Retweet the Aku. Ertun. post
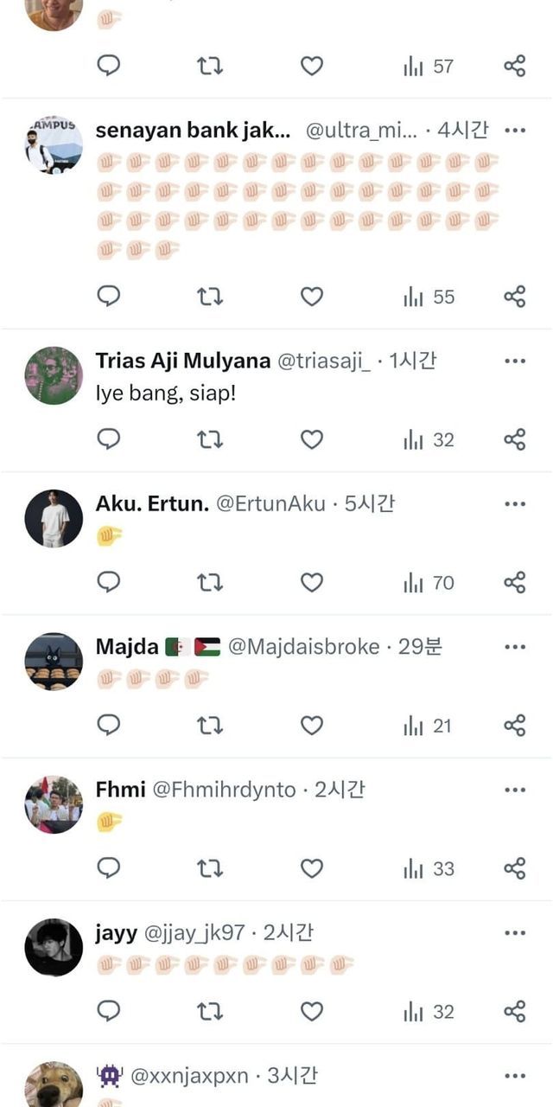 pyautogui.click(x=210, y=583)
